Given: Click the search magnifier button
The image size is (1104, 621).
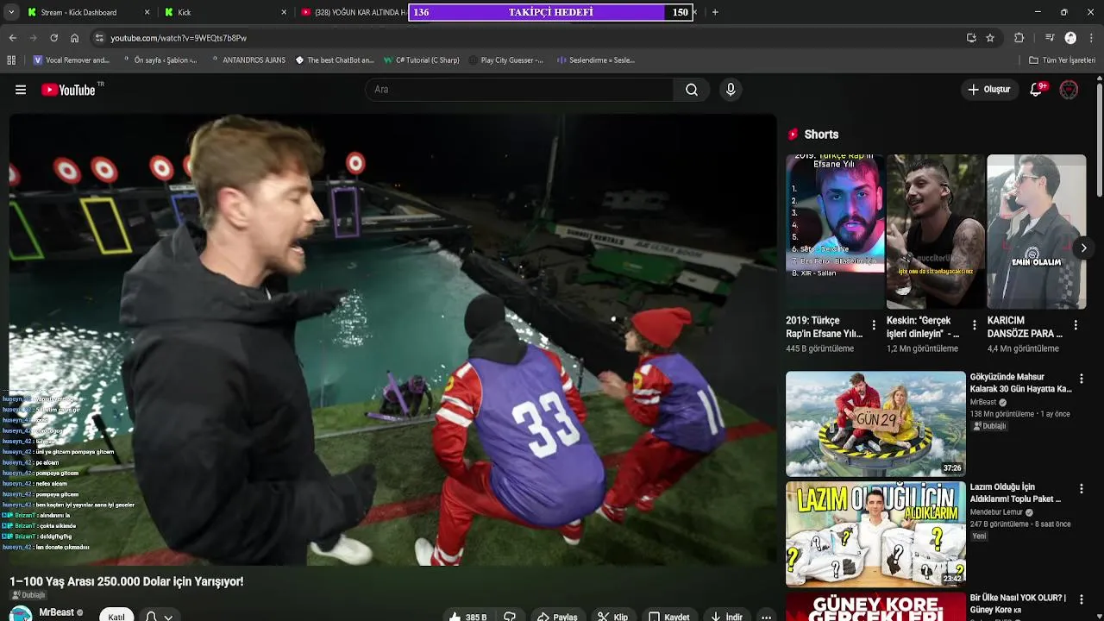Looking at the screenshot, I should coord(692,90).
